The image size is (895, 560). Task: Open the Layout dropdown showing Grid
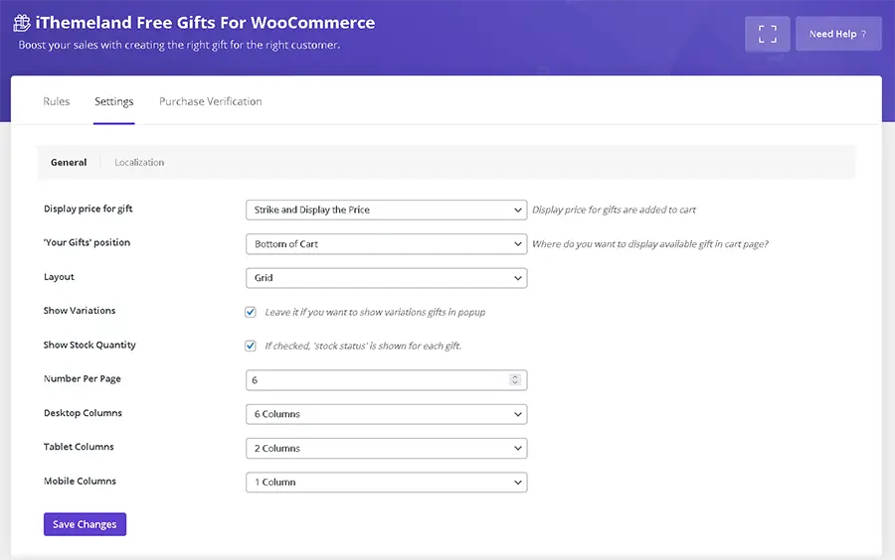click(386, 278)
